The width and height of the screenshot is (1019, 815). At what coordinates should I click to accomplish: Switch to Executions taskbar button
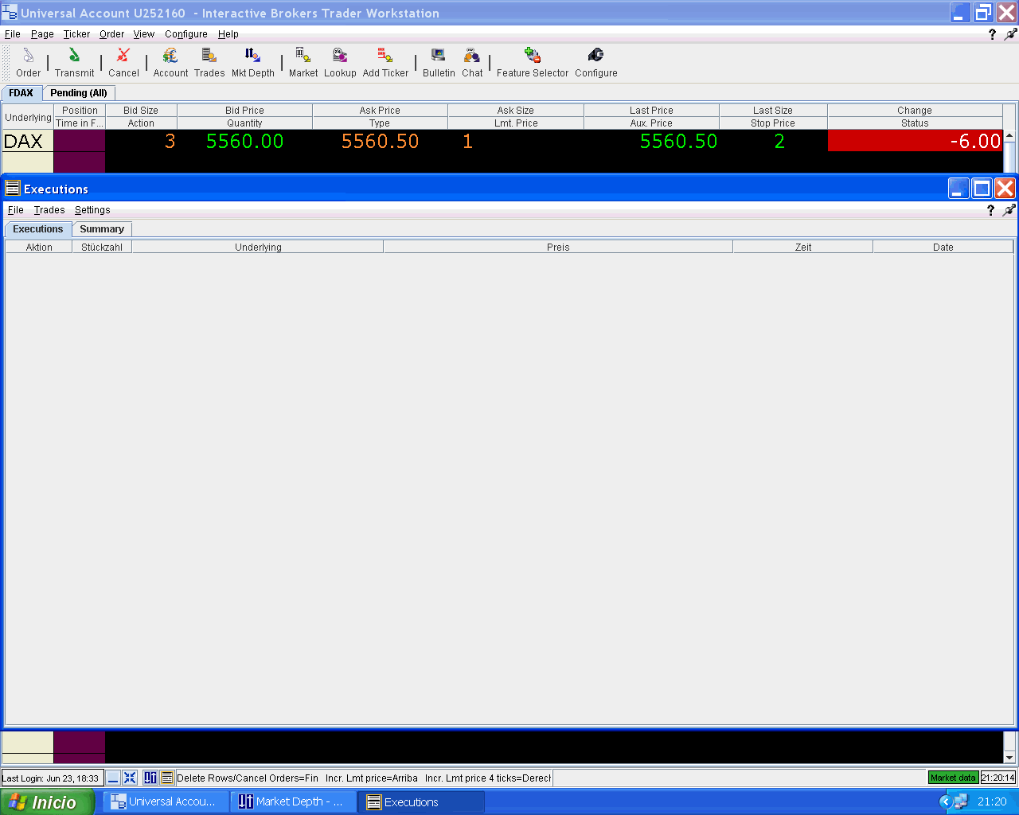[421, 801]
